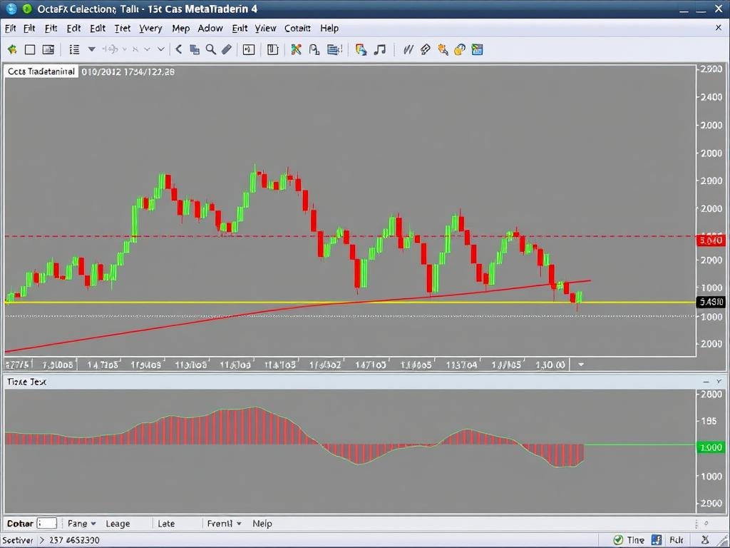Expand the Frentl dropdown near Help
The width and height of the screenshot is (730, 548).
point(225,523)
